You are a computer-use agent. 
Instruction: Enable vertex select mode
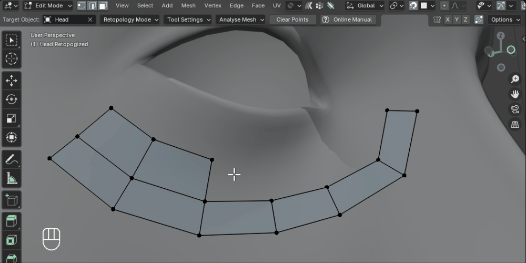(x=82, y=6)
